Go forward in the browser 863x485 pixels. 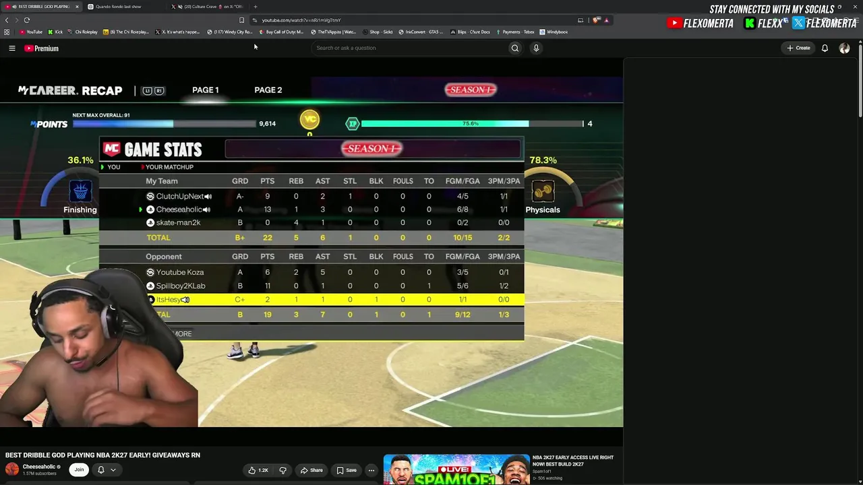click(16, 20)
